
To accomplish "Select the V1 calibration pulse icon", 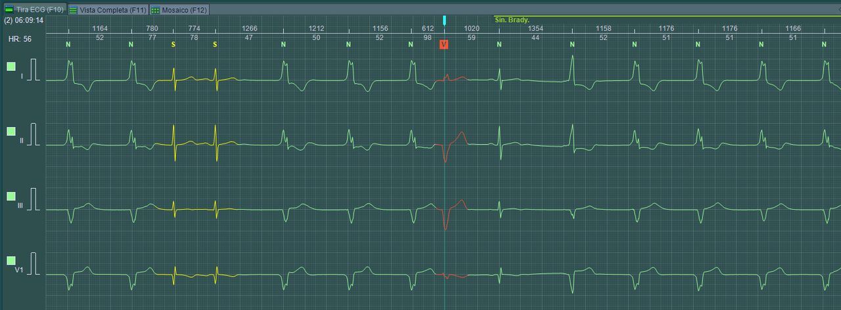I will [34, 263].
